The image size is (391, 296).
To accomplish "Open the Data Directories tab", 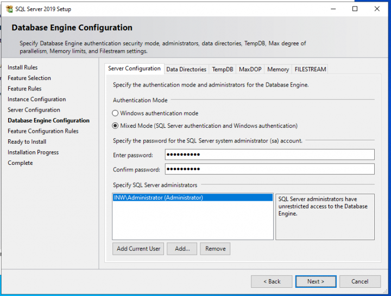I will coord(186,69).
